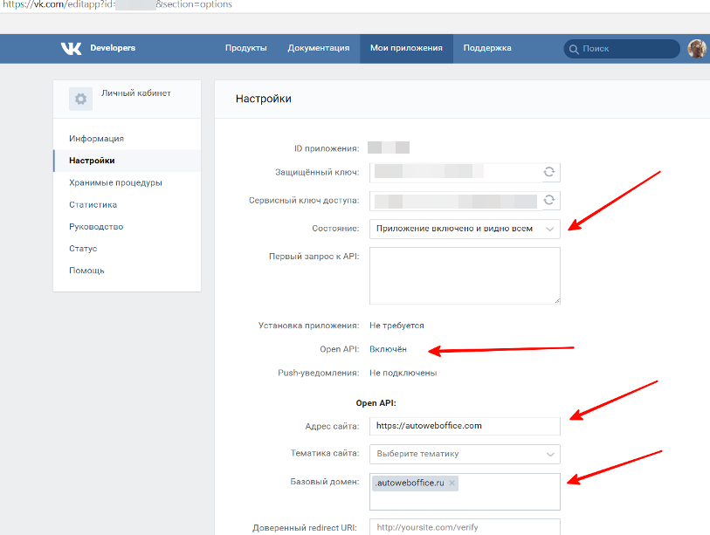Expand the Тематика сайта dropdown
Screen dimensions: 710x535
pos(465,454)
